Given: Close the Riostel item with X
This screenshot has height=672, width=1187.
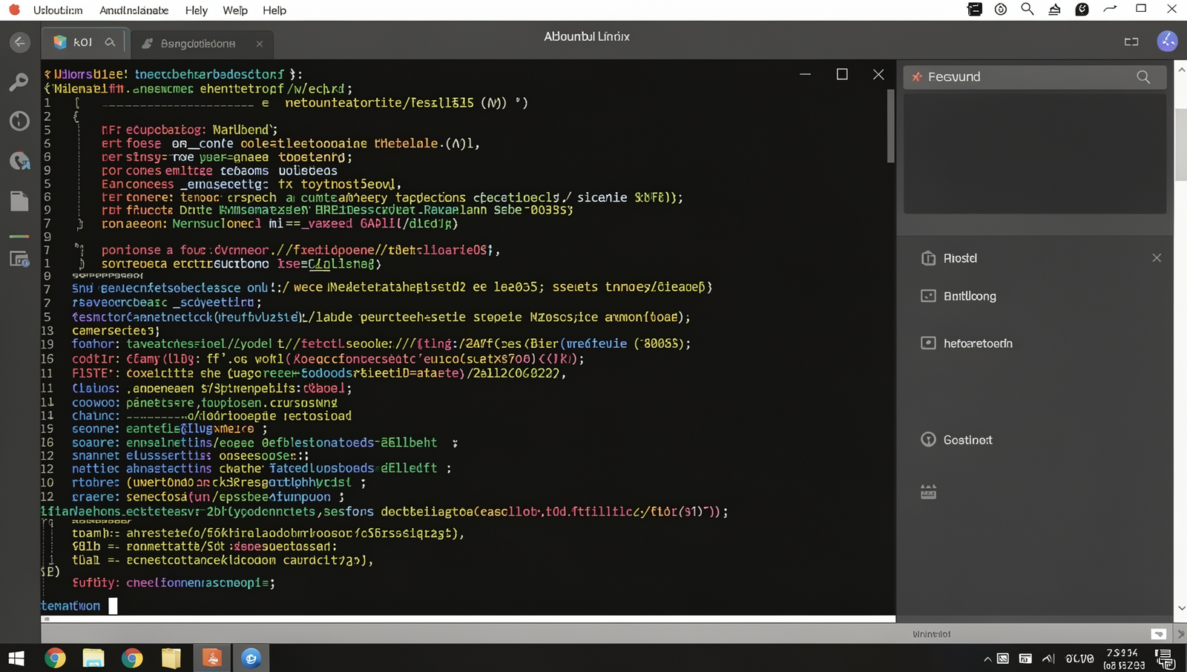Looking at the screenshot, I should coord(1157,258).
